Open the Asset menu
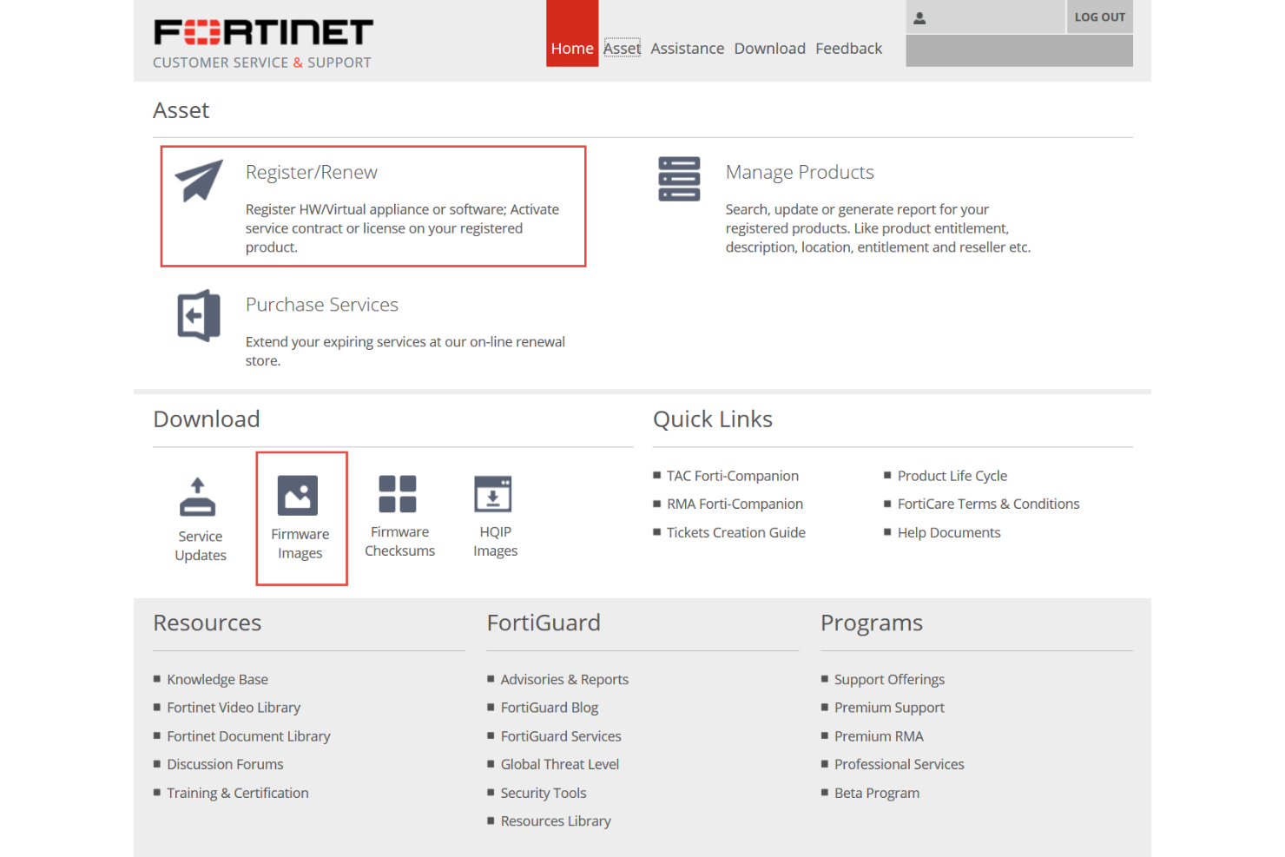This screenshot has width=1285, height=857. point(623,49)
